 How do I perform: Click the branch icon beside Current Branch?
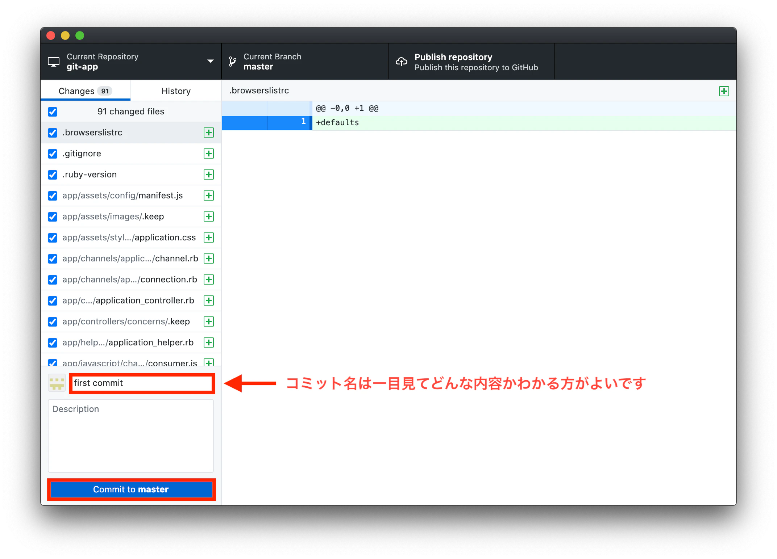(232, 61)
